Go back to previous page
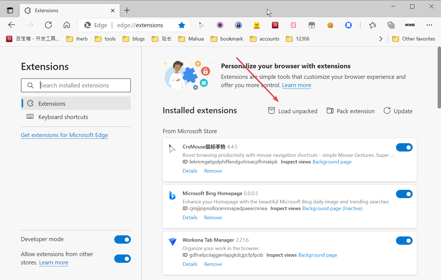 [12, 25]
